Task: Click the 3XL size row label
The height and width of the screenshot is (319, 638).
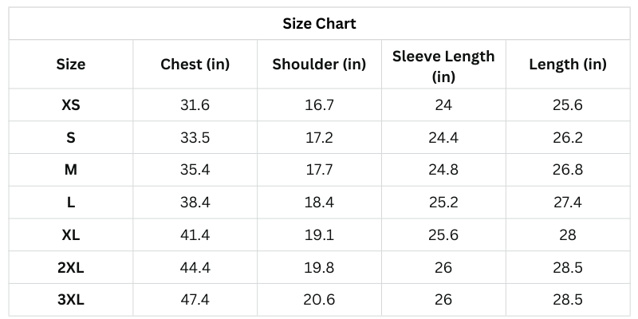Action: pos(71,300)
